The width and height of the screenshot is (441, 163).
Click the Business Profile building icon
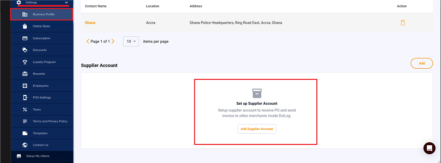click(25, 14)
